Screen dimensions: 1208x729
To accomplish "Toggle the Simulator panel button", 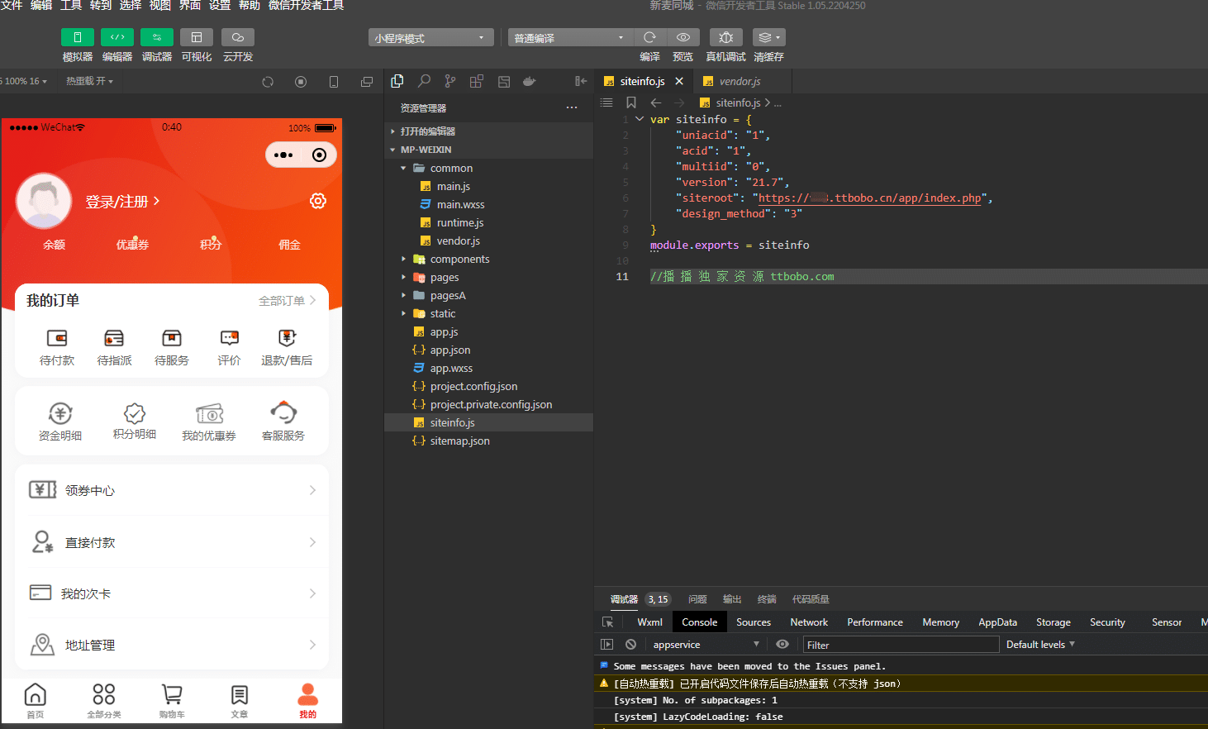I will click(x=77, y=37).
